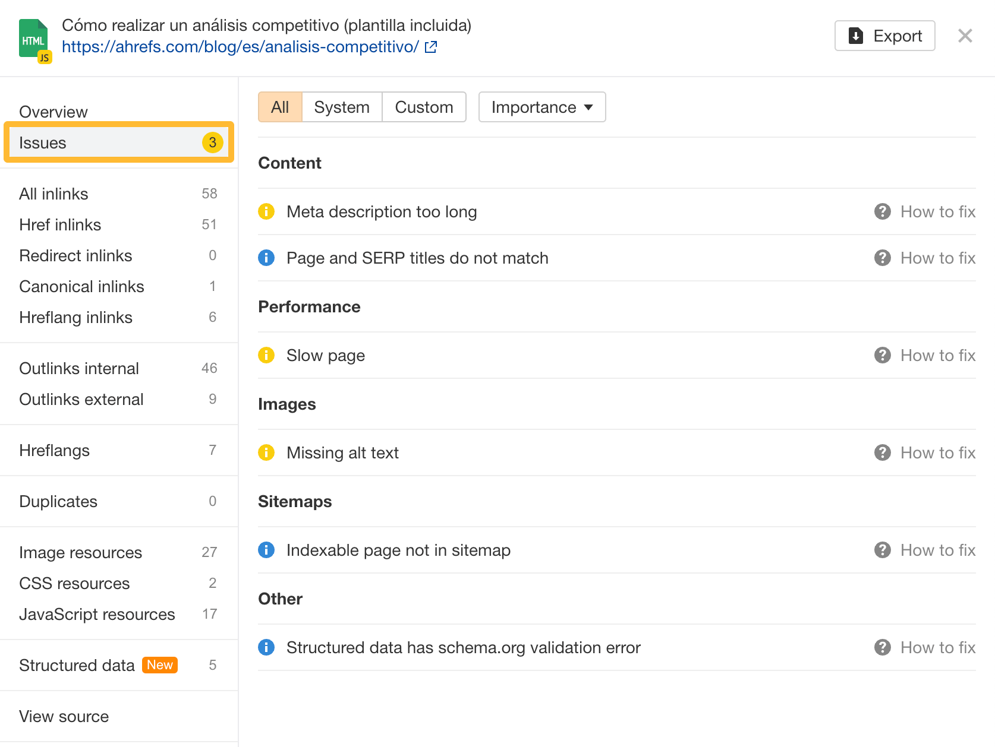Open the page in a new tab via external link icon
The width and height of the screenshot is (995, 747).
pyautogui.click(x=430, y=46)
